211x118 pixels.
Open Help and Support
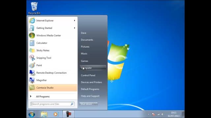(90, 96)
